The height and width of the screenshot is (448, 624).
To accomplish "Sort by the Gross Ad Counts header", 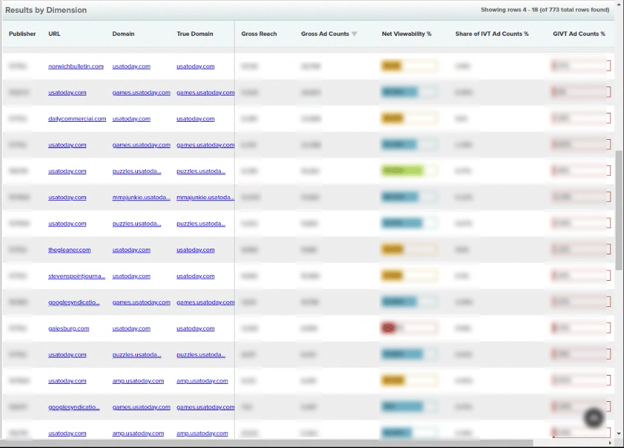I will (x=325, y=34).
